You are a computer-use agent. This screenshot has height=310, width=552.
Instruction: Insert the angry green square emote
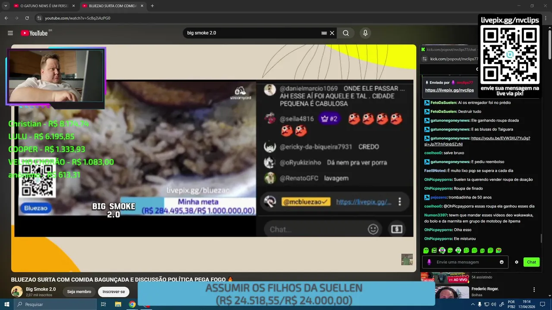point(434,250)
